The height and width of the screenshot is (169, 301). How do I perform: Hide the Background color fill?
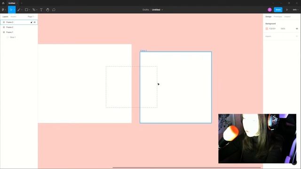[297, 29]
